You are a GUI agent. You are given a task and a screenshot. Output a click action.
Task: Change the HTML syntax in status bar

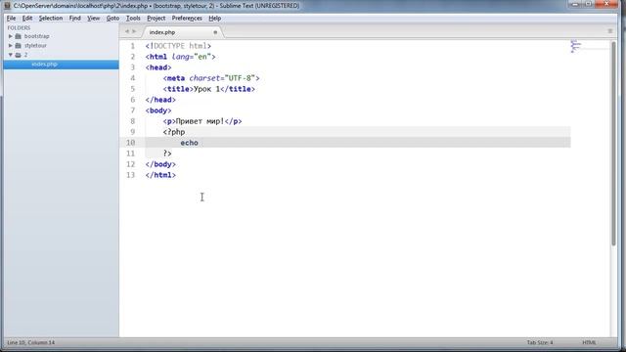589,342
